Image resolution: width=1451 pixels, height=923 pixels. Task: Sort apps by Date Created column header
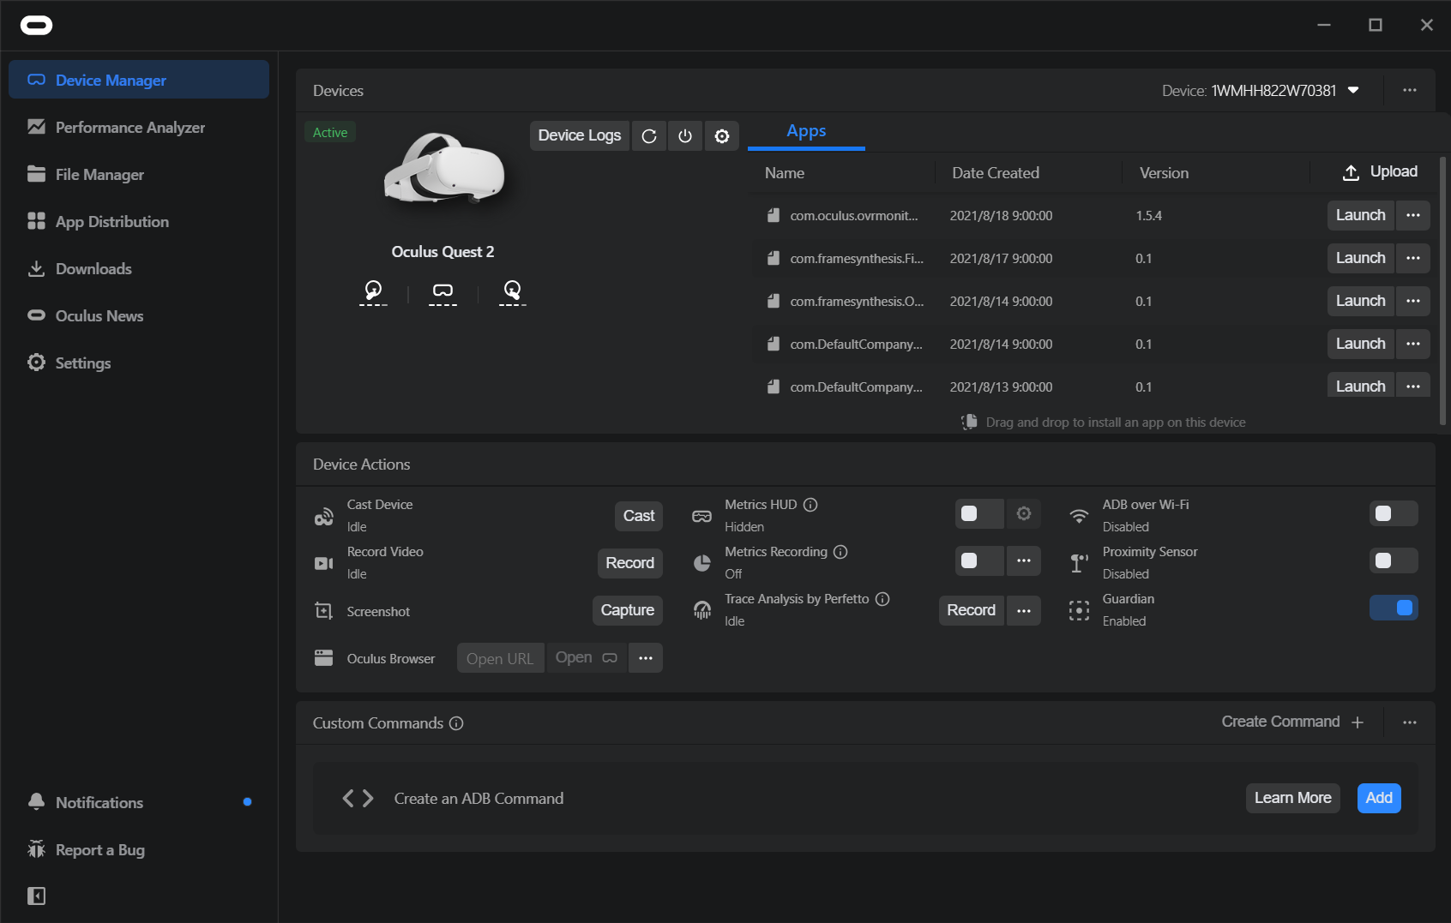(996, 173)
